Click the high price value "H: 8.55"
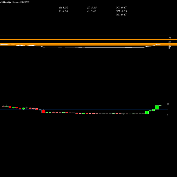Image resolution: width=177 pixels, height=177 pixels. click(x=92, y=7)
